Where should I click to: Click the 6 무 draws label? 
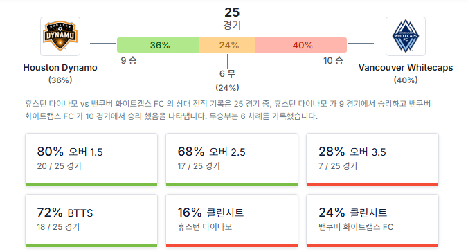click(227, 73)
